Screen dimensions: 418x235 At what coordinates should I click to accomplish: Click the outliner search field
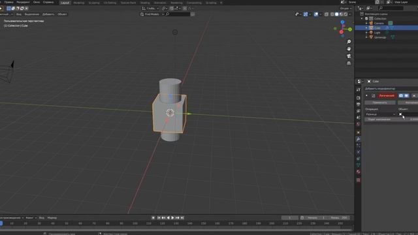click(x=391, y=8)
